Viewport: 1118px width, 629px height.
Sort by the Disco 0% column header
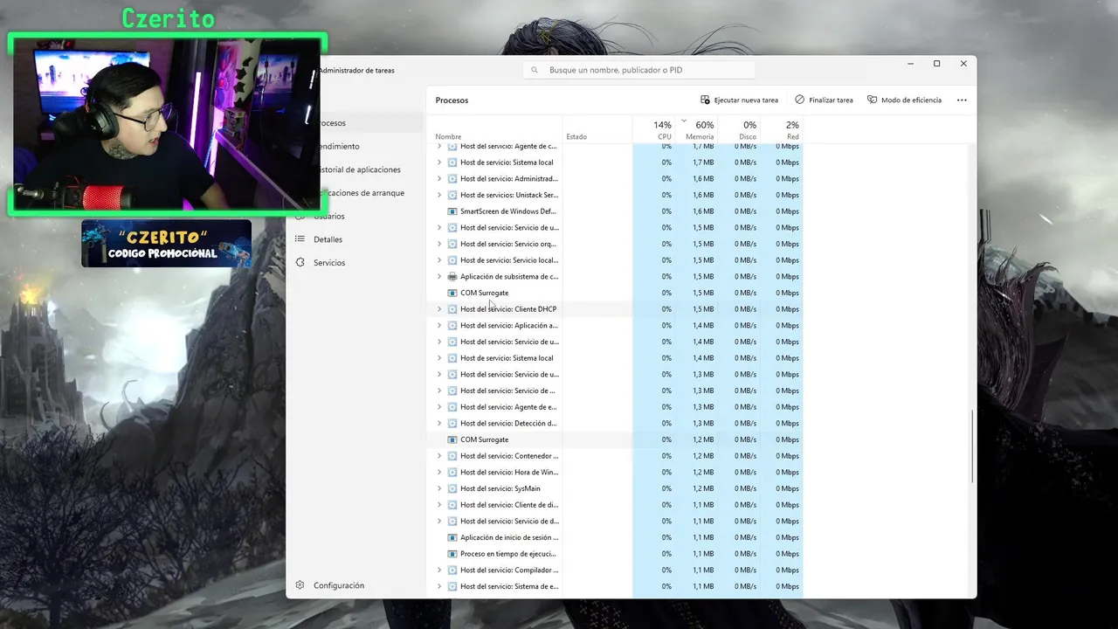click(x=739, y=129)
